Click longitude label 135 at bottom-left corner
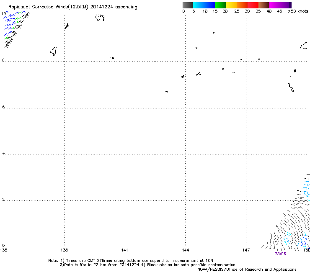 point(3,250)
